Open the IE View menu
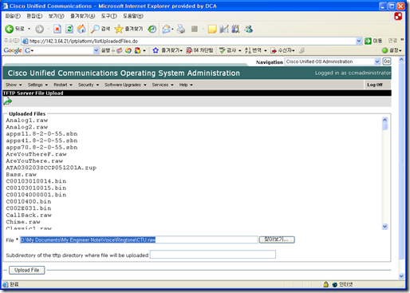Viewport: 410px width, 293px height. point(56,16)
